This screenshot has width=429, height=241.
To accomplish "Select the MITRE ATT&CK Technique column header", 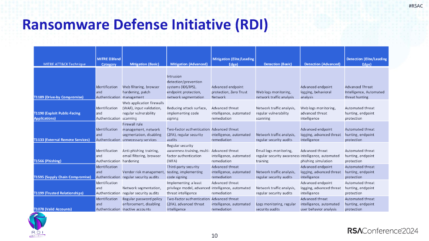I will (x=64, y=64).
